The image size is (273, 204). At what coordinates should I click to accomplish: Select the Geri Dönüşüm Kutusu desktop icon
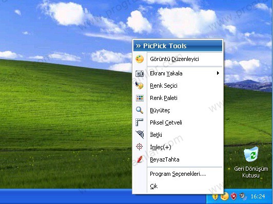[251, 162]
